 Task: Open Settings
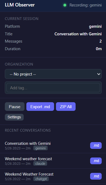click(x=14, y=117)
